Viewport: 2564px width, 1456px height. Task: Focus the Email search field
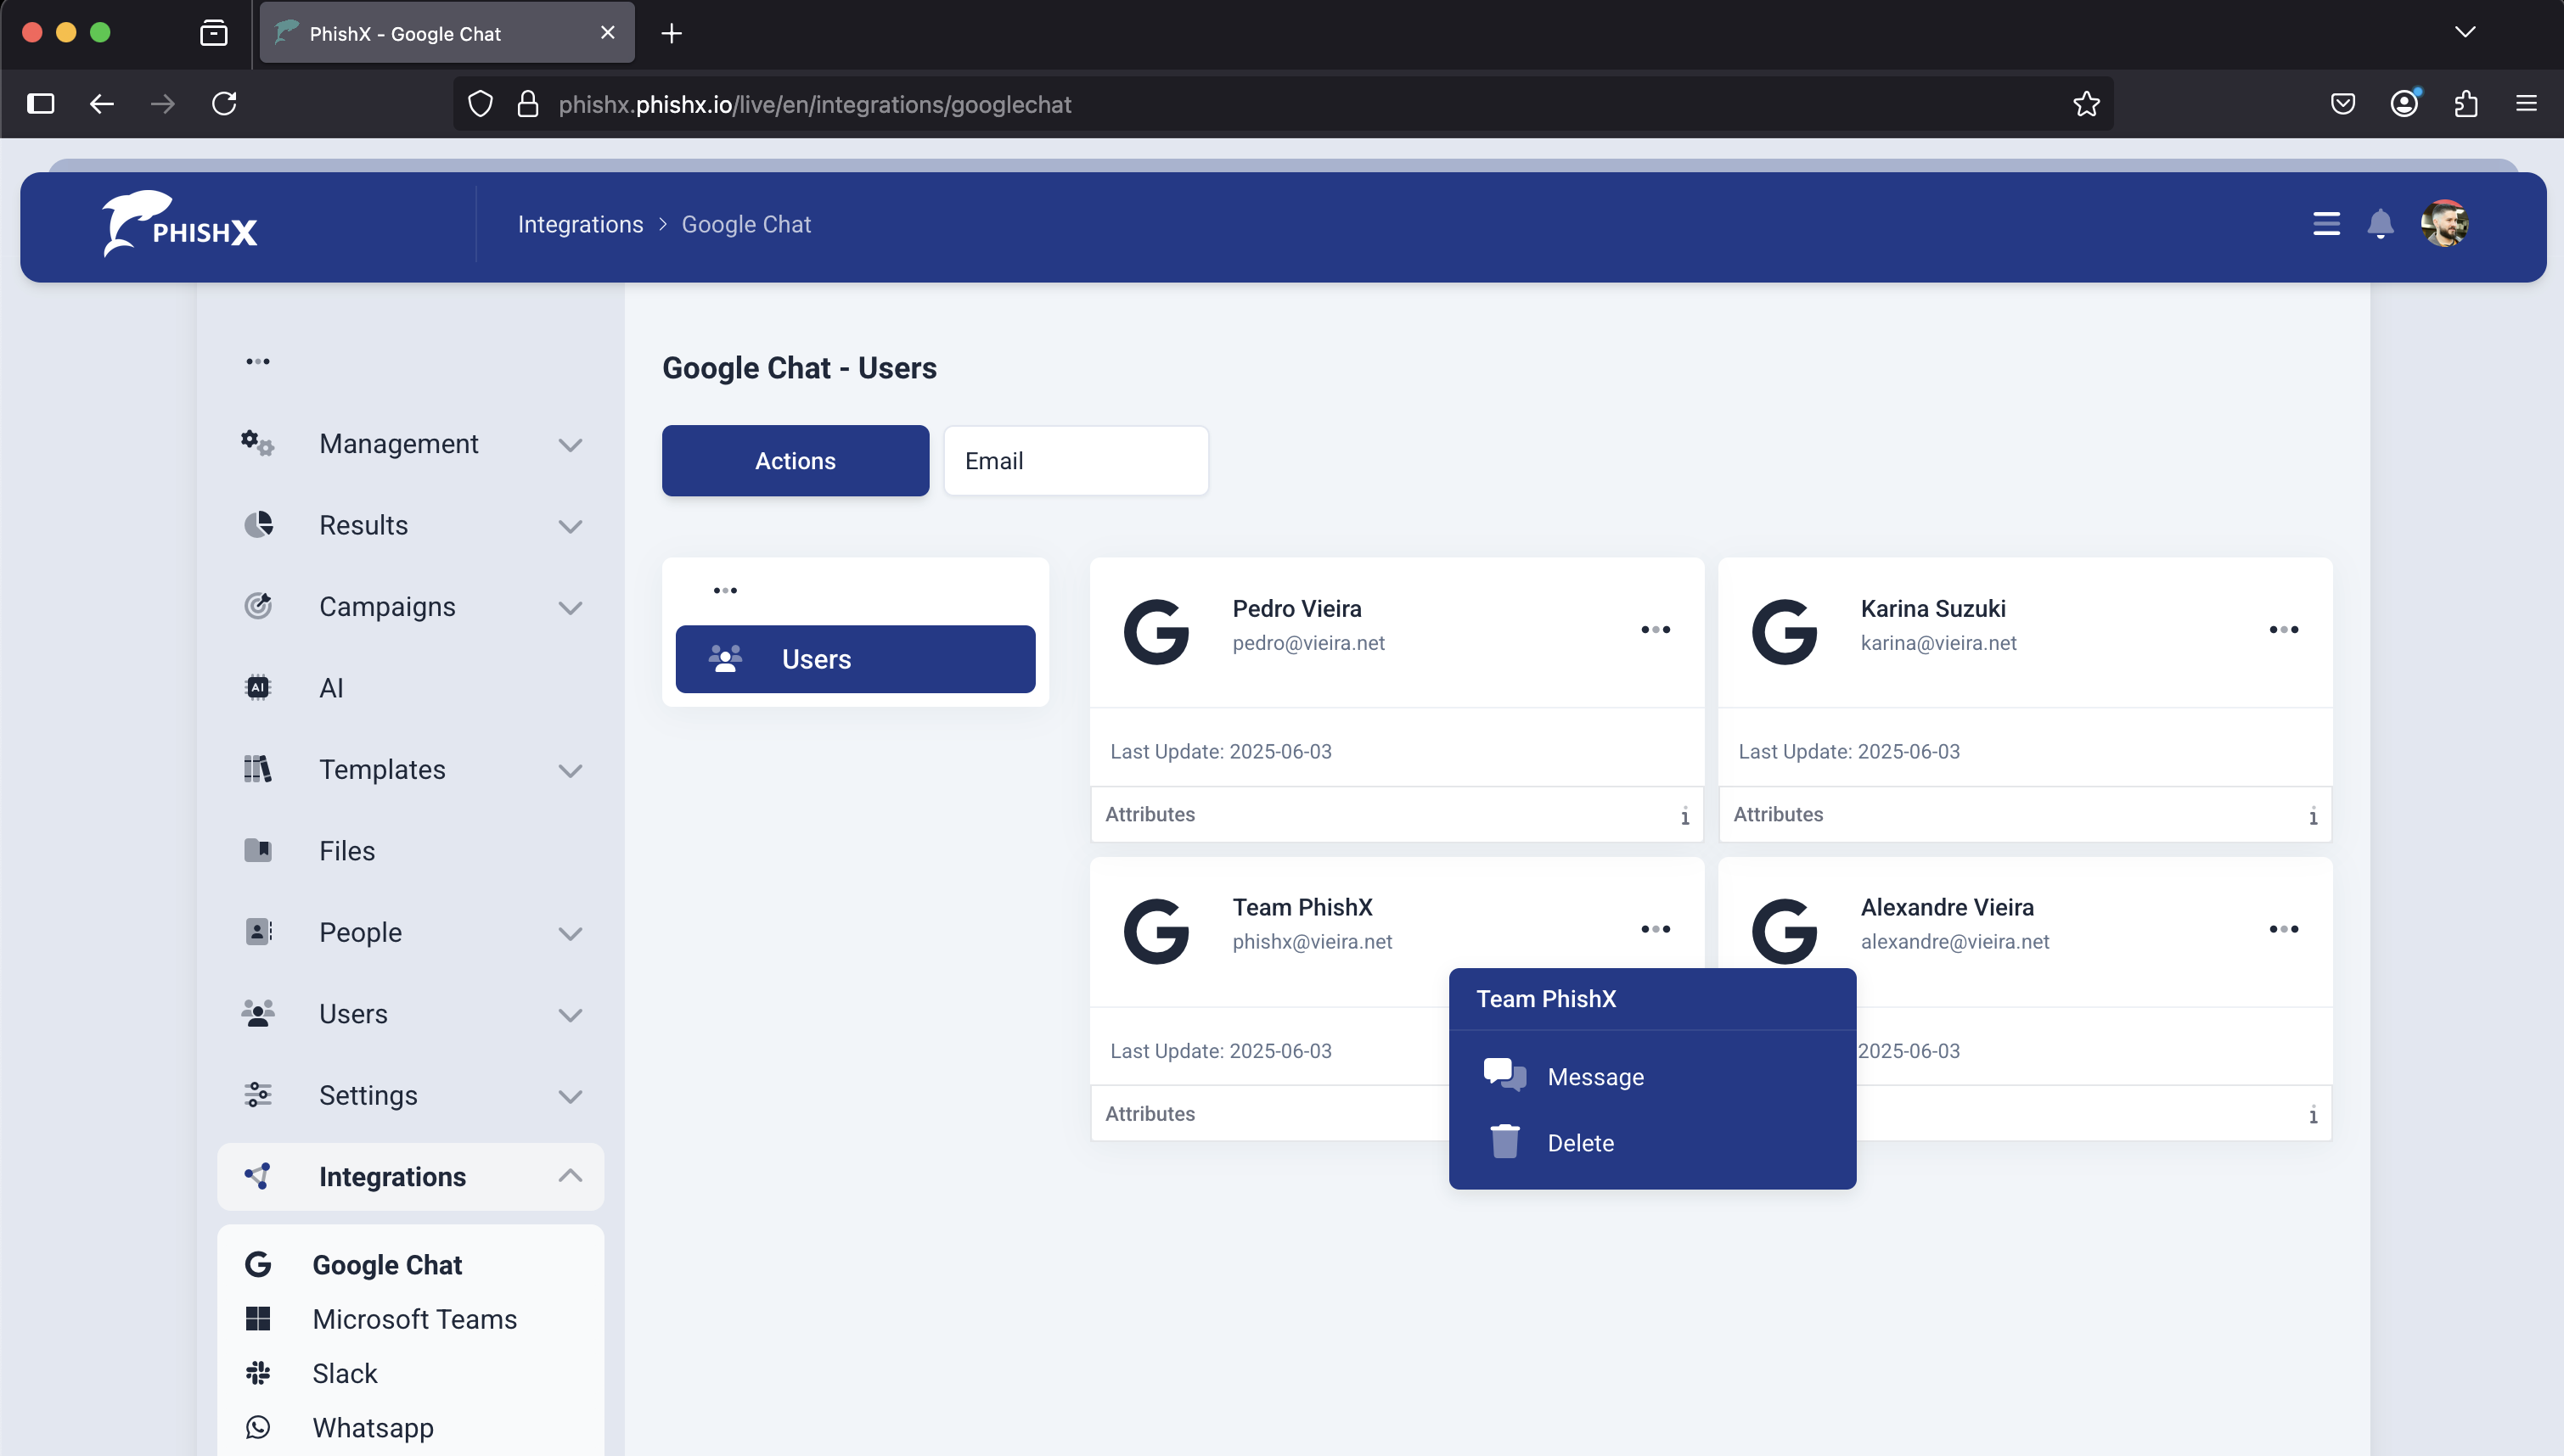[1076, 460]
